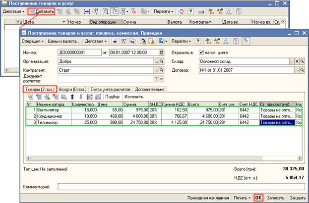Switch to the Услуги (0 поз.) tab

[72, 89]
